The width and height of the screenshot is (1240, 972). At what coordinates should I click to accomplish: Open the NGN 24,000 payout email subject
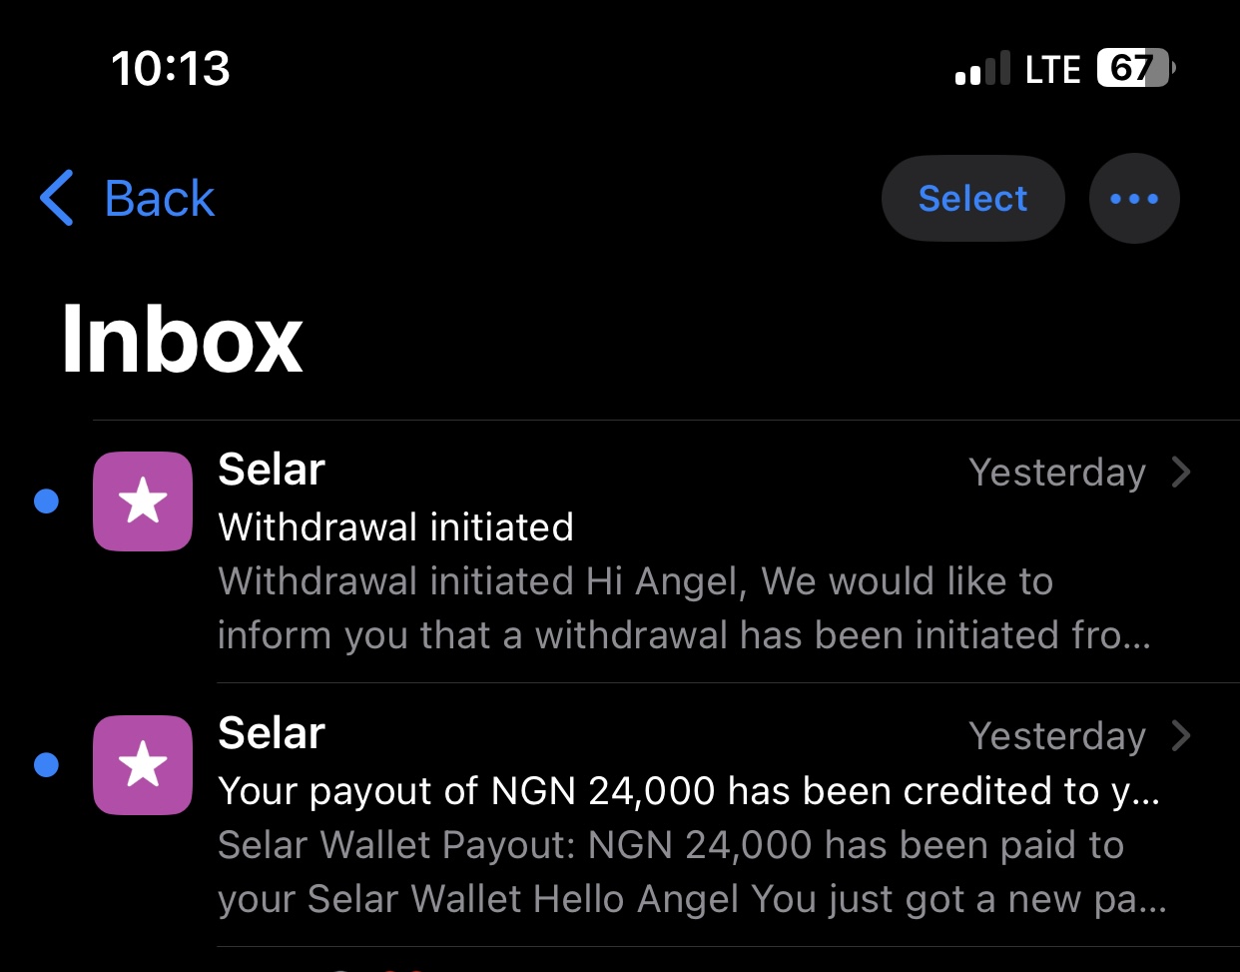pyautogui.click(x=689, y=791)
